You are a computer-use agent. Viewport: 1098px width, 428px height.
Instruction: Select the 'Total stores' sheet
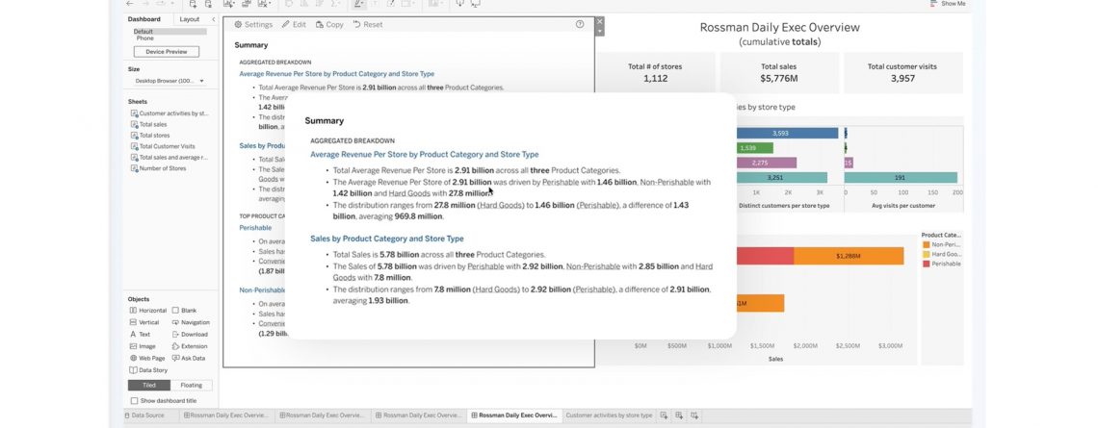point(150,136)
